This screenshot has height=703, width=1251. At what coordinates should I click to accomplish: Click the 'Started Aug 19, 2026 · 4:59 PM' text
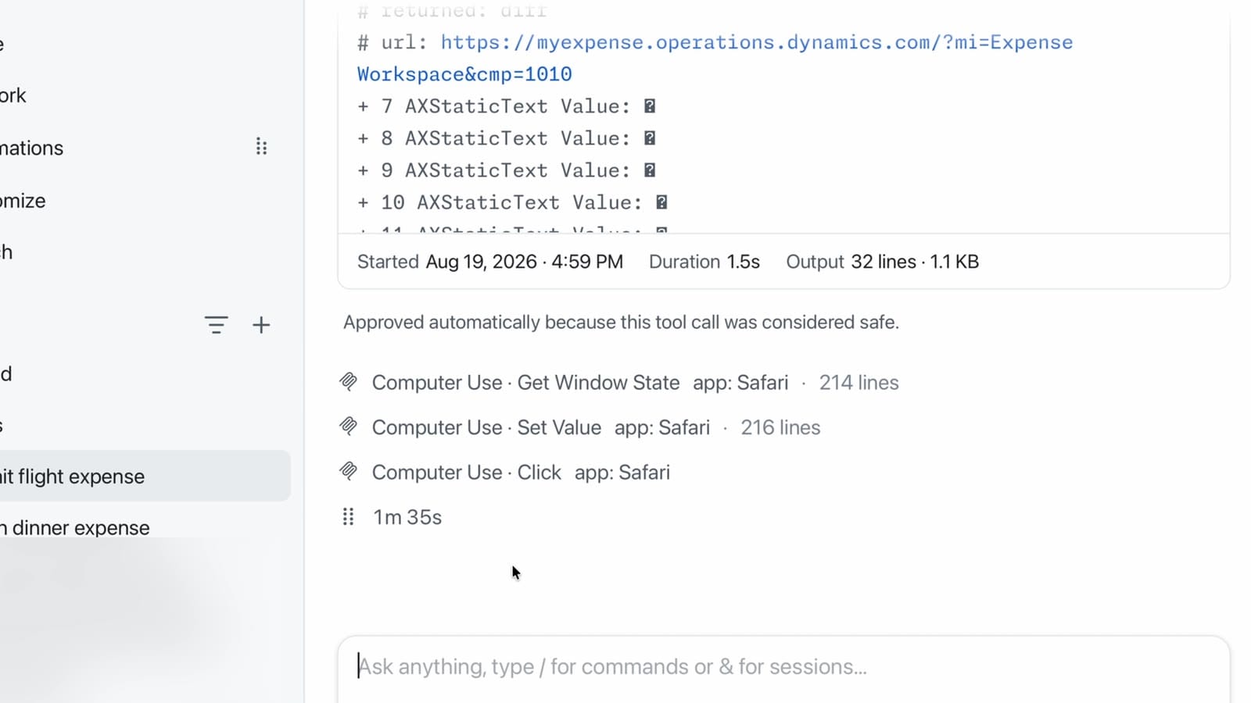(x=490, y=262)
